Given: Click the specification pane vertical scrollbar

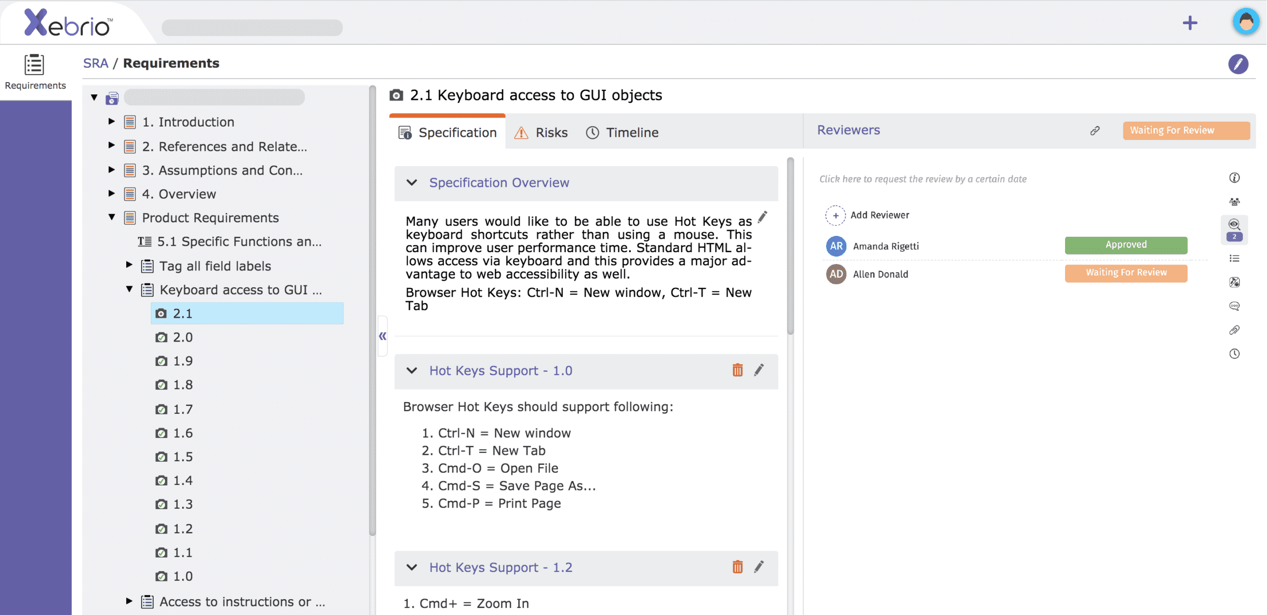Looking at the screenshot, I should [790, 246].
